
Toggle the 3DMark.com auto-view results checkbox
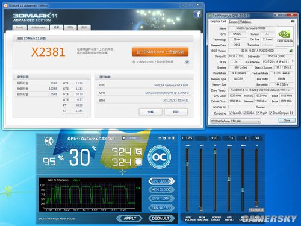(x=187, y=62)
